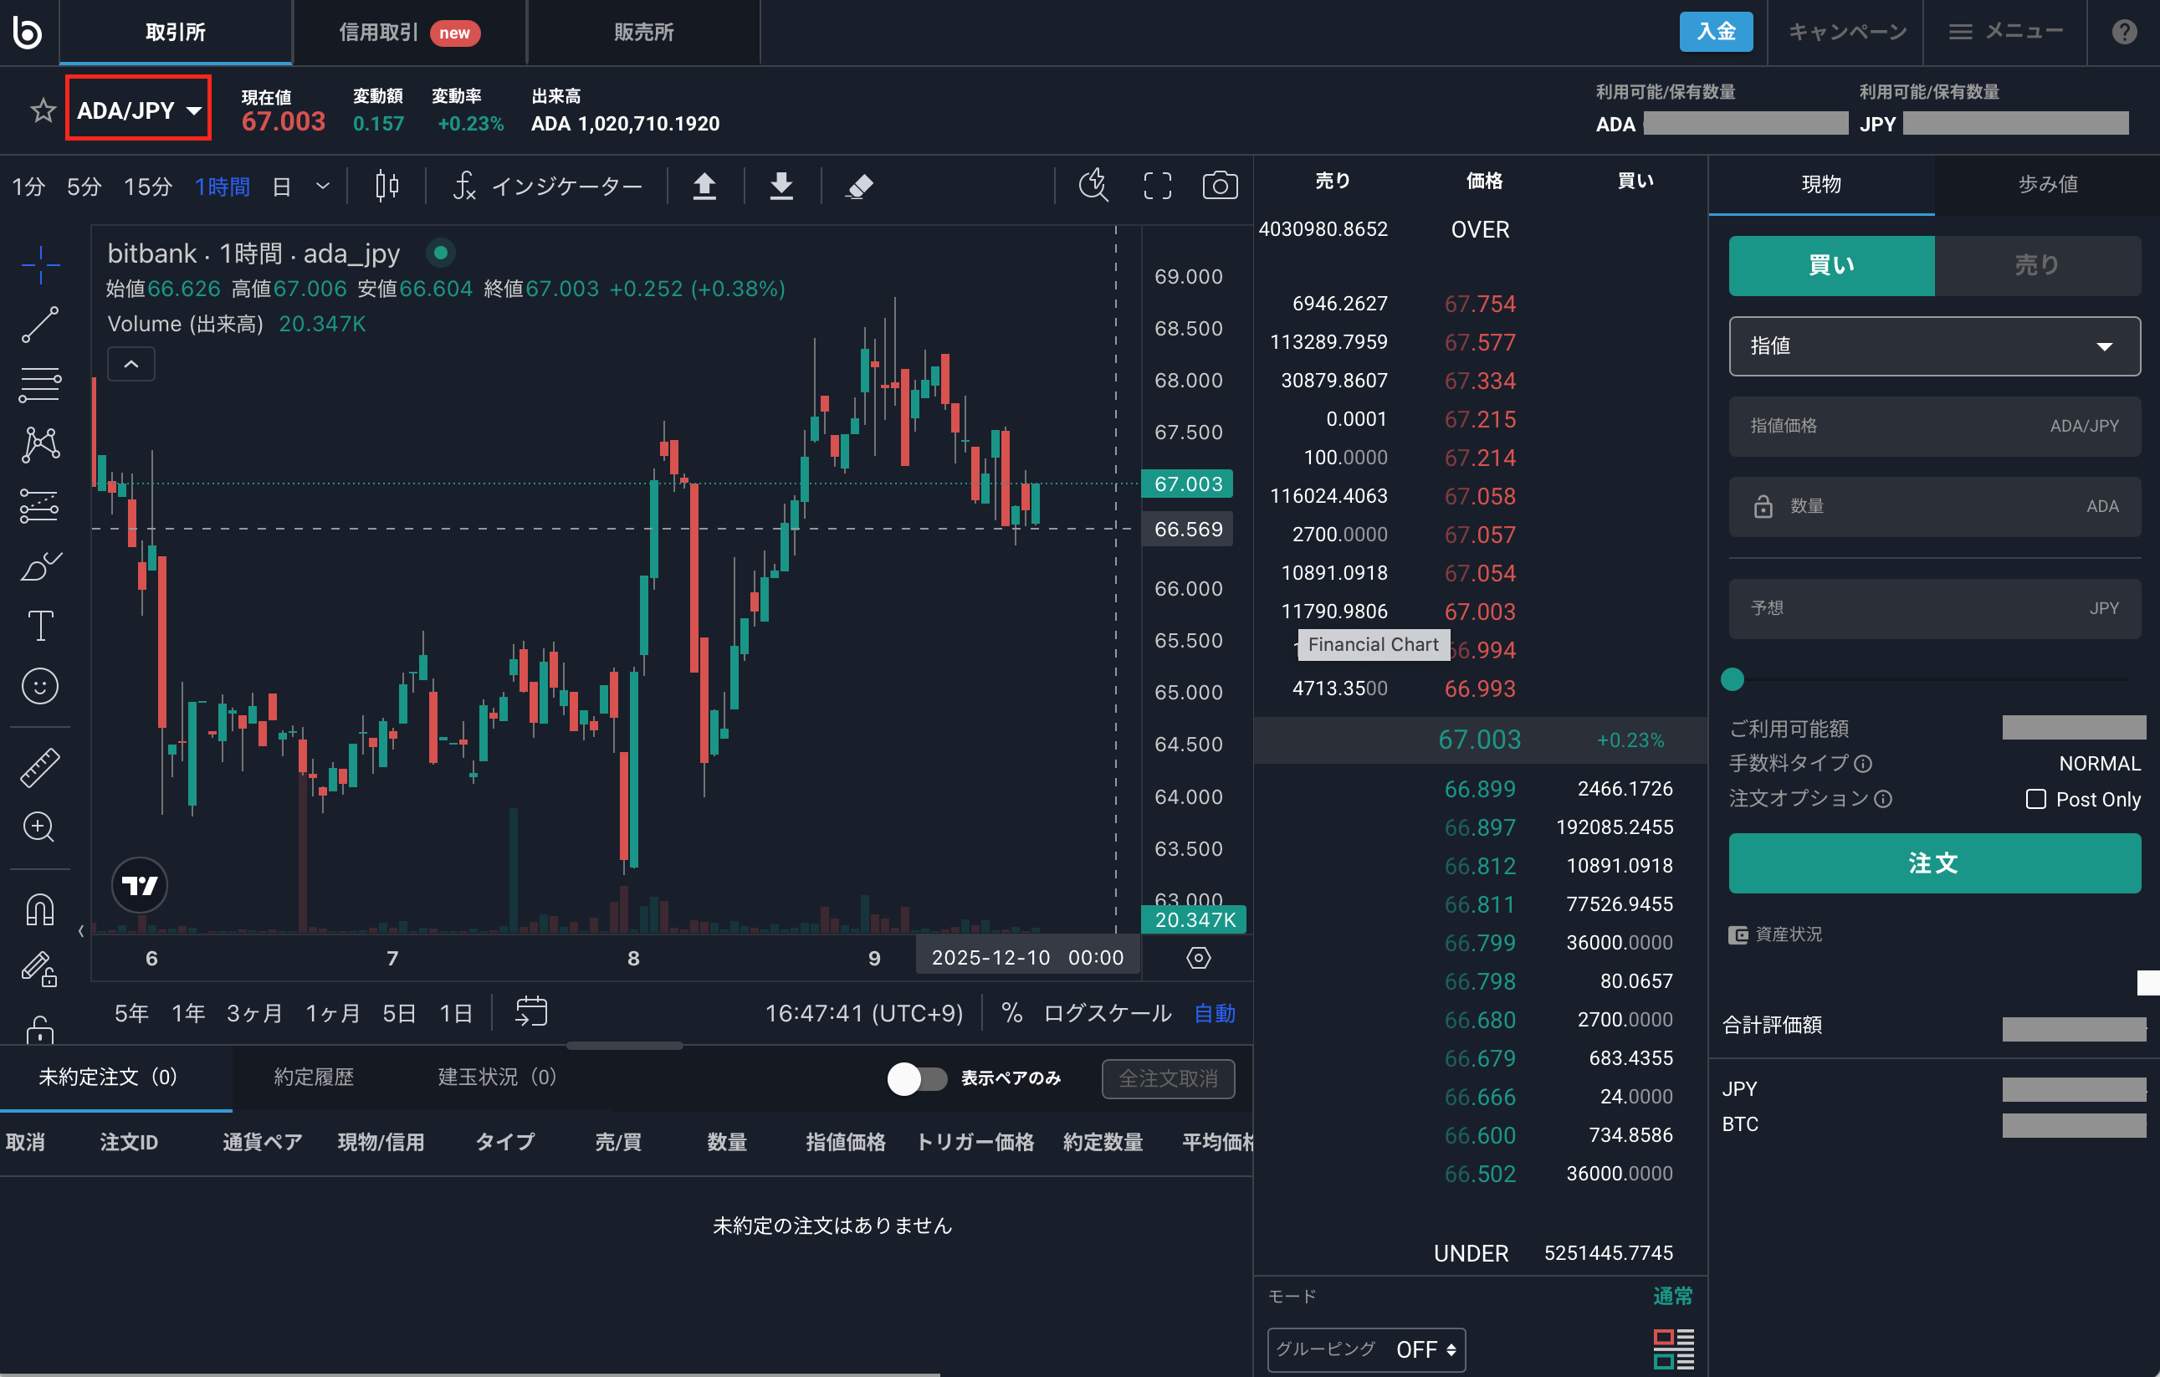Viewport: 2160px width, 1377px height.
Task: Click the order amount slider handle
Action: 1733,679
